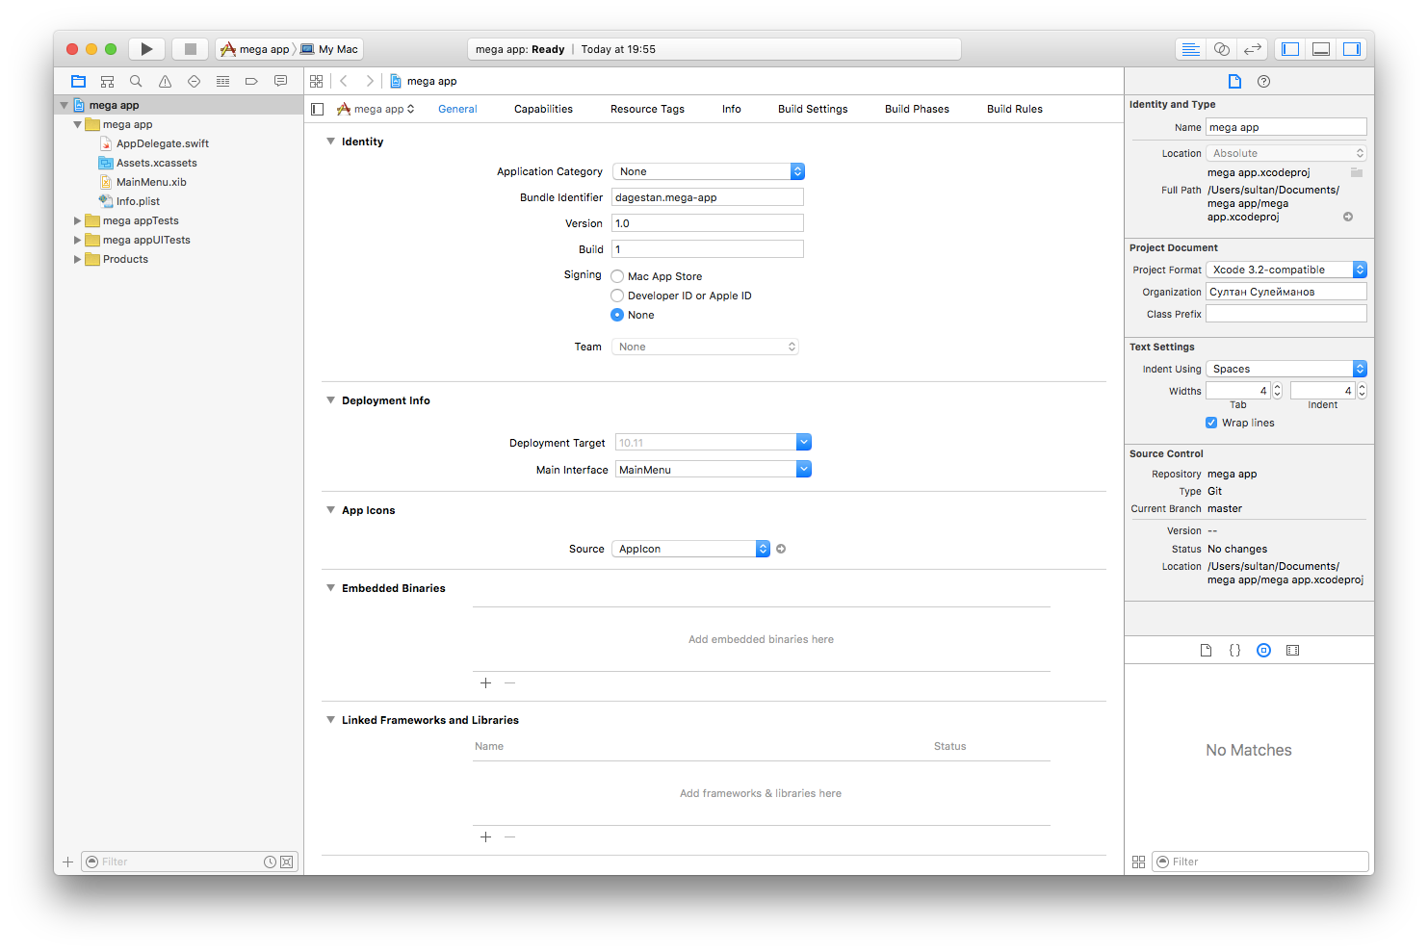This screenshot has height=952, width=1428.
Task: Stop the running task with Stop button
Action: tap(191, 49)
